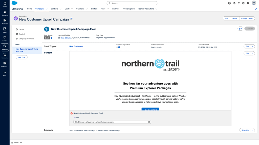
Task: Select New Customer Upsell Campaign Flow item
Action: (27, 50)
